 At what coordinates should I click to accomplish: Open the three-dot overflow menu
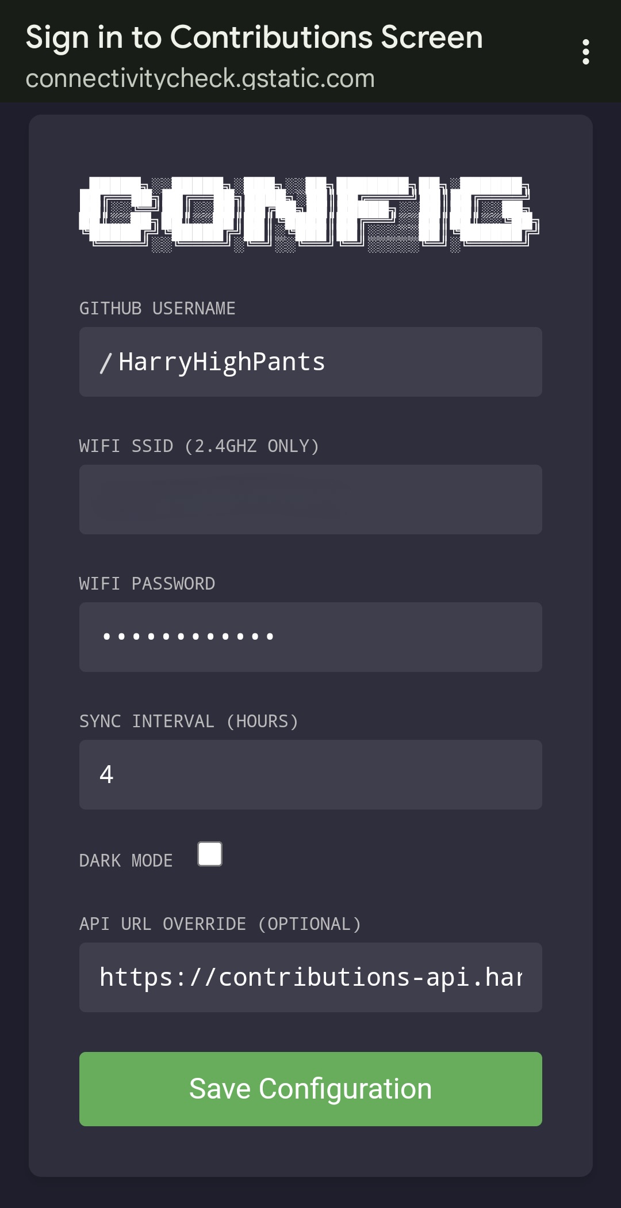[585, 52]
